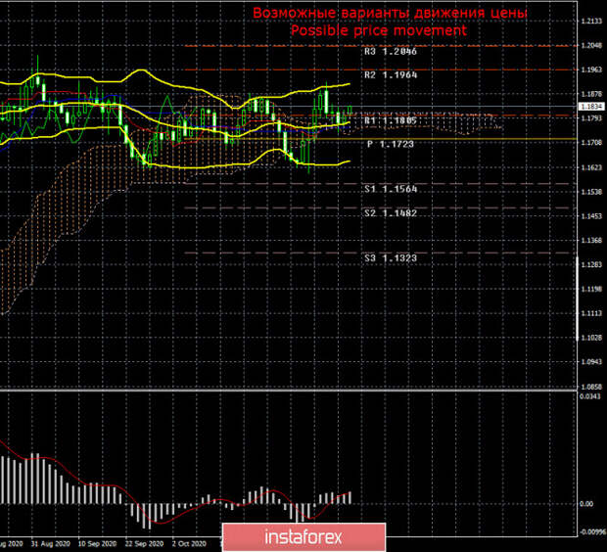The image size is (607, 552).
Task: Click the instaforex logo banner
Action: [303, 537]
